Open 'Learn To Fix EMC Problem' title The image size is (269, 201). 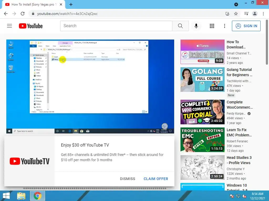click(239, 132)
